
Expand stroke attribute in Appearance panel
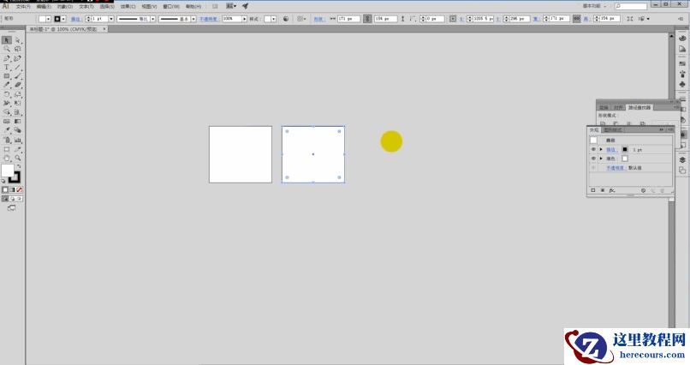[x=601, y=149]
